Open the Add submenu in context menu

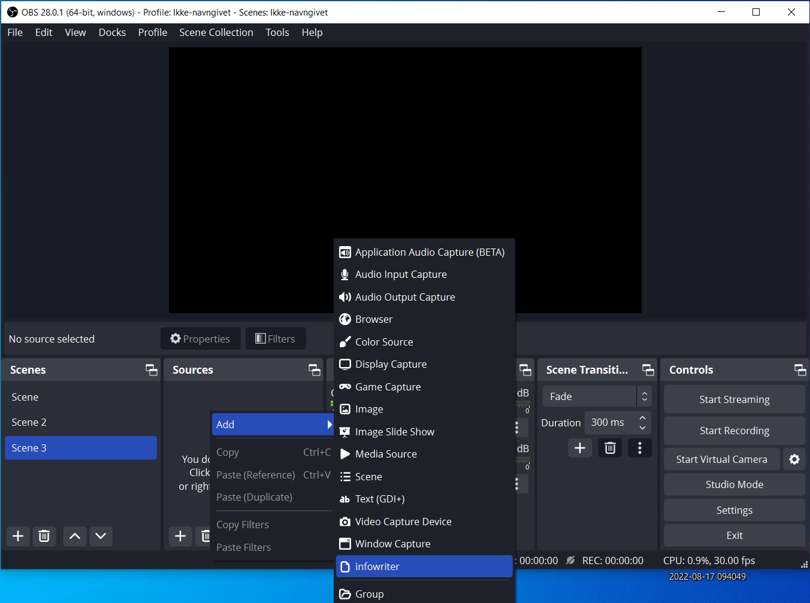[x=273, y=425]
